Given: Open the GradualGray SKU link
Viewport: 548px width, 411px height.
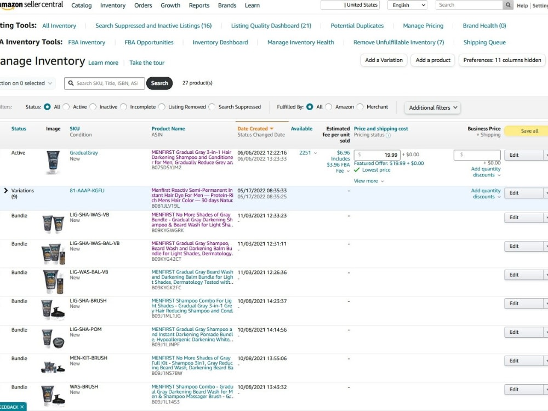Looking at the screenshot, I should (x=84, y=153).
